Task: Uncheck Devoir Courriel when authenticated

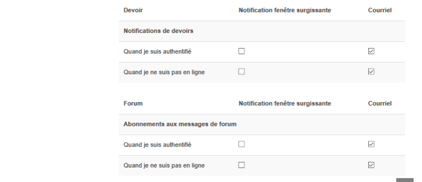Action: click(x=371, y=51)
